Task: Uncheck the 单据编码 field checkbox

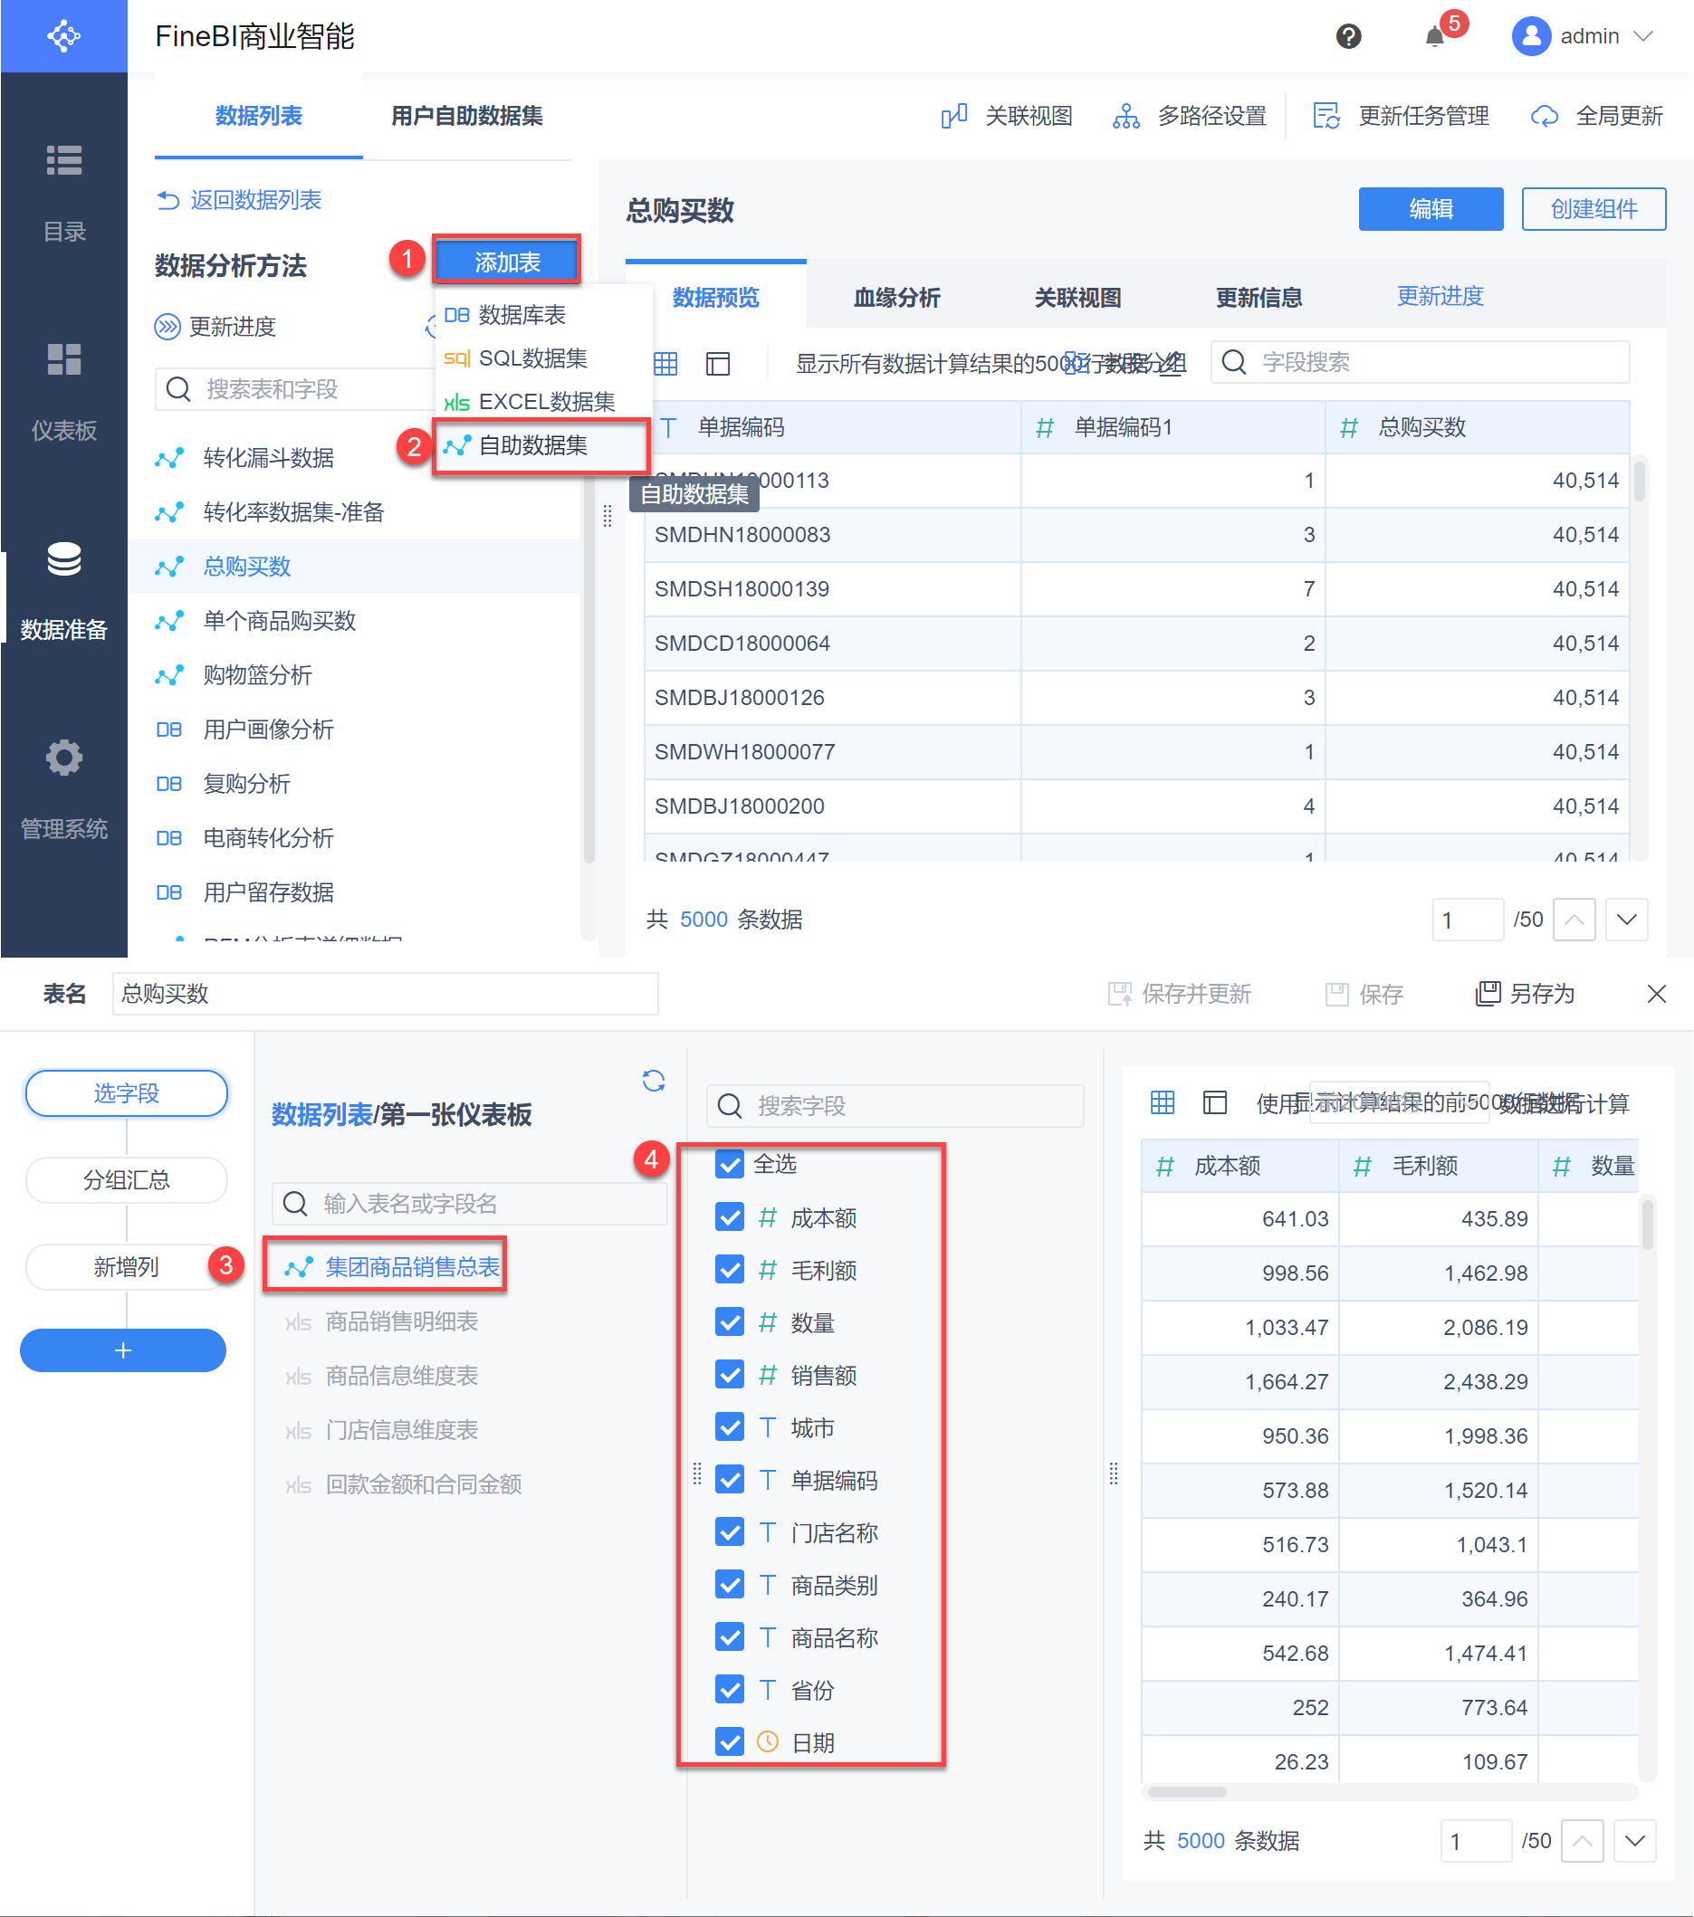Action: tap(729, 1479)
